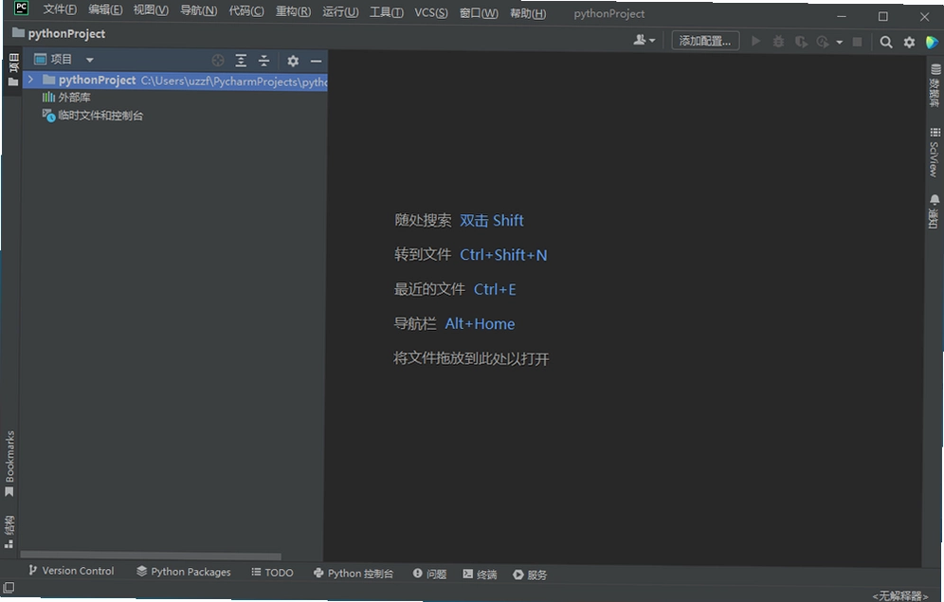Click the Ctrl+E shortcut hint
Viewport: 944px width, 602px height.
click(x=495, y=289)
